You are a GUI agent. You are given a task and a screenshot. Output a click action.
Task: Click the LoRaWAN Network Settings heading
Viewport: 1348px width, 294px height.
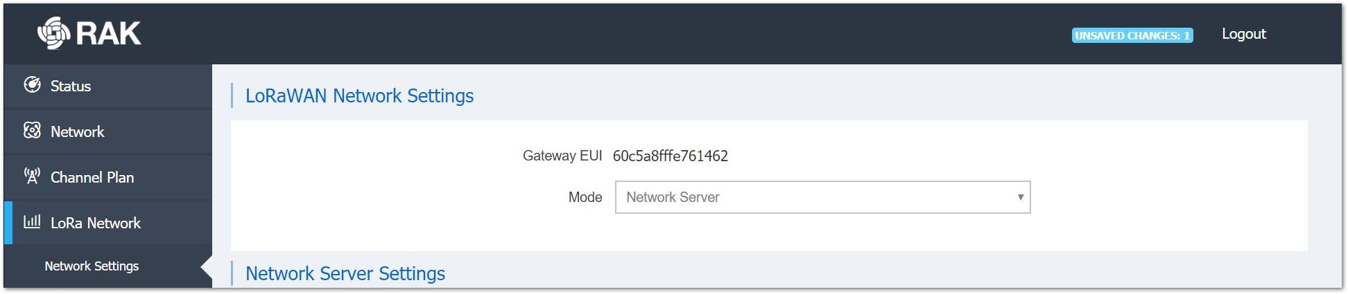coord(359,95)
